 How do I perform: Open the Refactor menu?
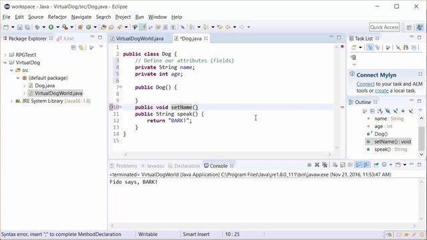point(57,17)
